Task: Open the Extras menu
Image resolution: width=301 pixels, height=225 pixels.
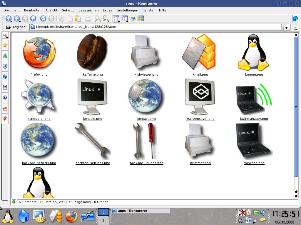Action: (x=107, y=10)
